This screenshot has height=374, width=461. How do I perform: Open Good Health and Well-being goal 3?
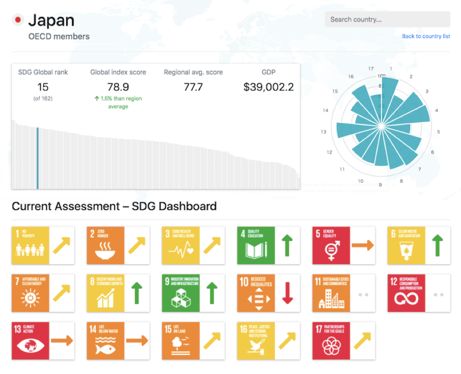[x=181, y=246]
